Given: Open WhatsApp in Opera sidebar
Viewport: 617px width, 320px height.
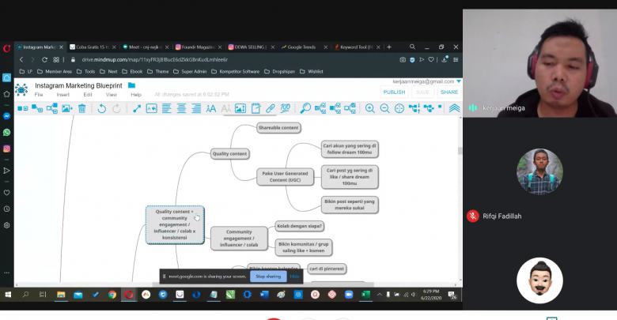Looking at the screenshot, I should click(6, 133).
